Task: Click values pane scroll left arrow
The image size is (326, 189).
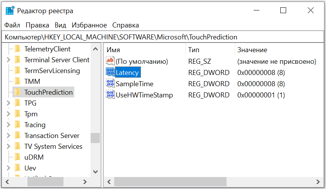Action: point(109,182)
